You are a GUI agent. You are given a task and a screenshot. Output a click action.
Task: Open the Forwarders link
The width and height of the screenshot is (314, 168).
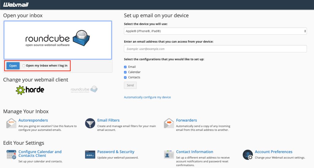[186, 120]
